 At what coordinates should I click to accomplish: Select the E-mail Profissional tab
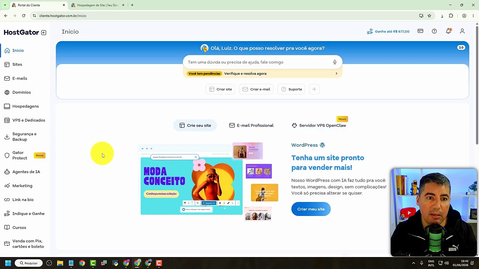pos(251,126)
